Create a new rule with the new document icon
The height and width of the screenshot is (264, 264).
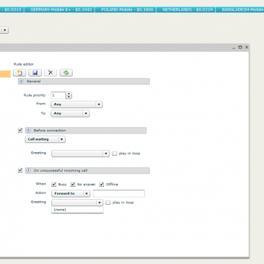point(19,73)
